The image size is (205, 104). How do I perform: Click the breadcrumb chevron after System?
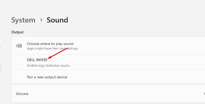pos(41,20)
